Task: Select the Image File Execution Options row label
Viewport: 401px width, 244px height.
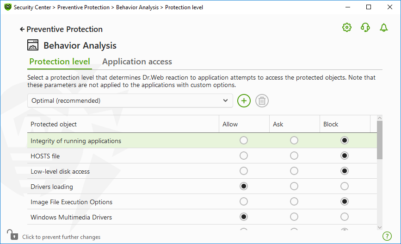Action: click(x=71, y=202)
